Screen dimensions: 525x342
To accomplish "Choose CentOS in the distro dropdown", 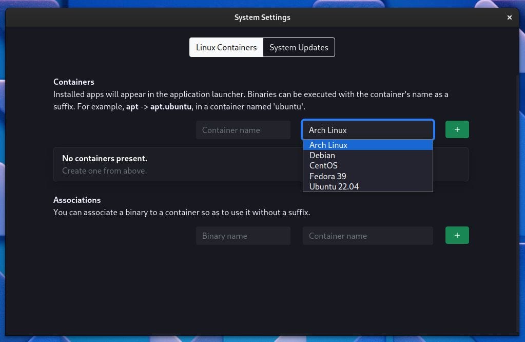I will point(323,165).
